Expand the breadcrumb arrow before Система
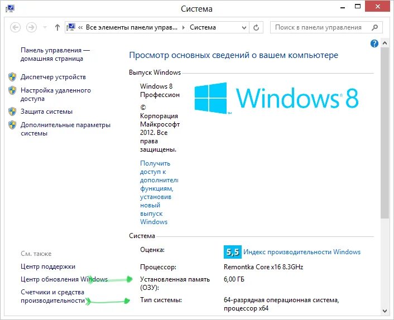The image size is (394, 320). coord(184,27)
